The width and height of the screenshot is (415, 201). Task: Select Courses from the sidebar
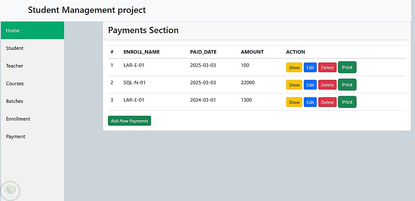pos(15,84)
